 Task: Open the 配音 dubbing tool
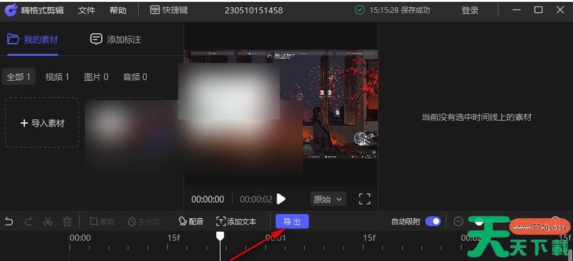coord(191,221)
